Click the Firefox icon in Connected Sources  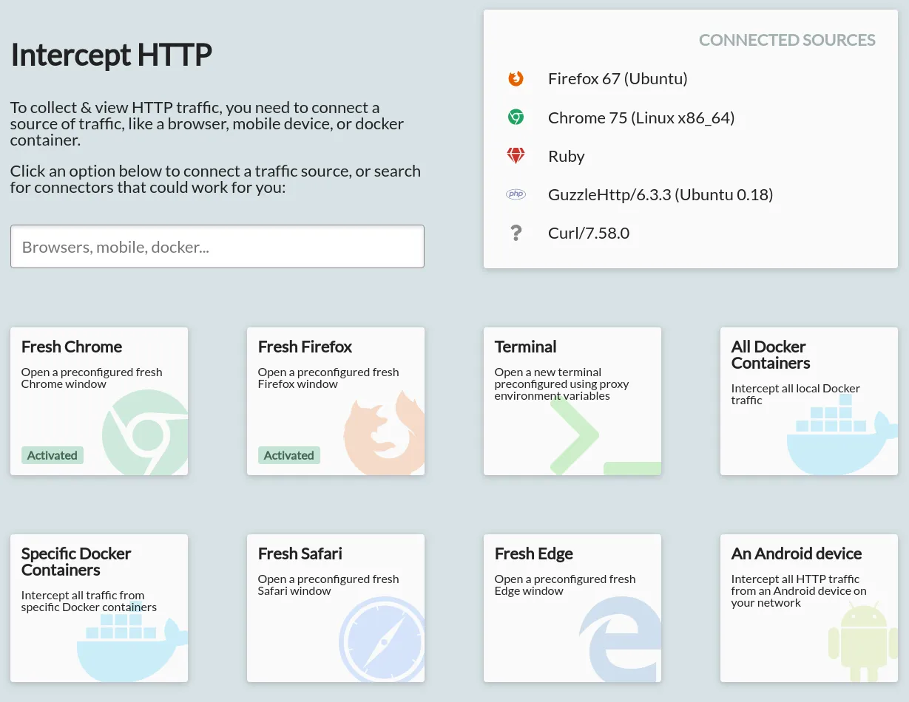(x=516, y=78)
